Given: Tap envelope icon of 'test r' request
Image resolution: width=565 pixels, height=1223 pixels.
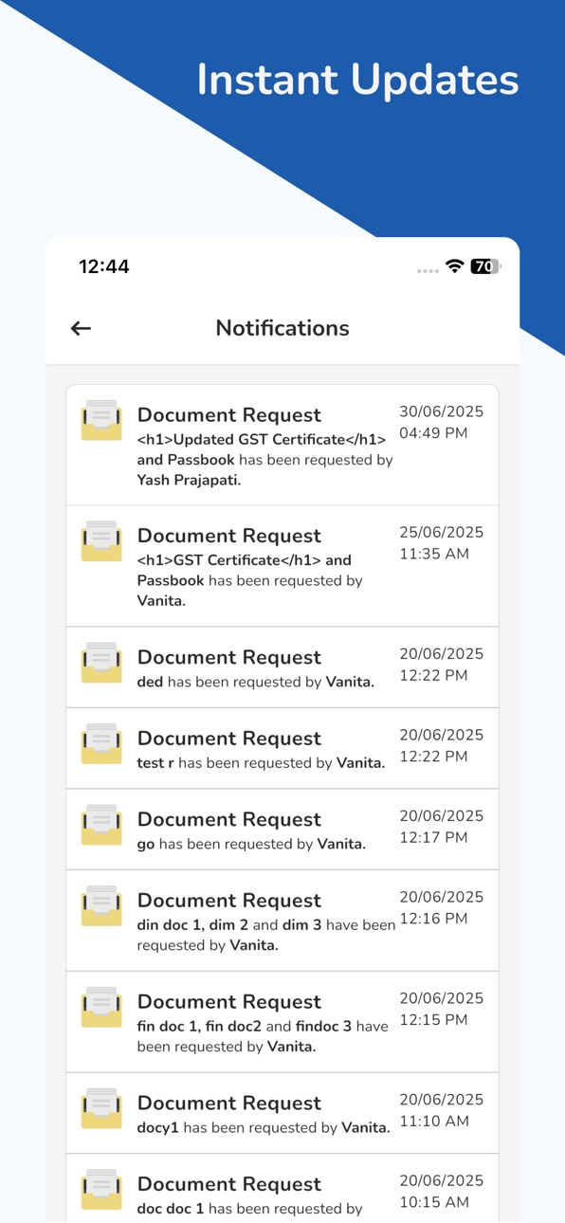Looking at the screenshot, I should 101,743.
